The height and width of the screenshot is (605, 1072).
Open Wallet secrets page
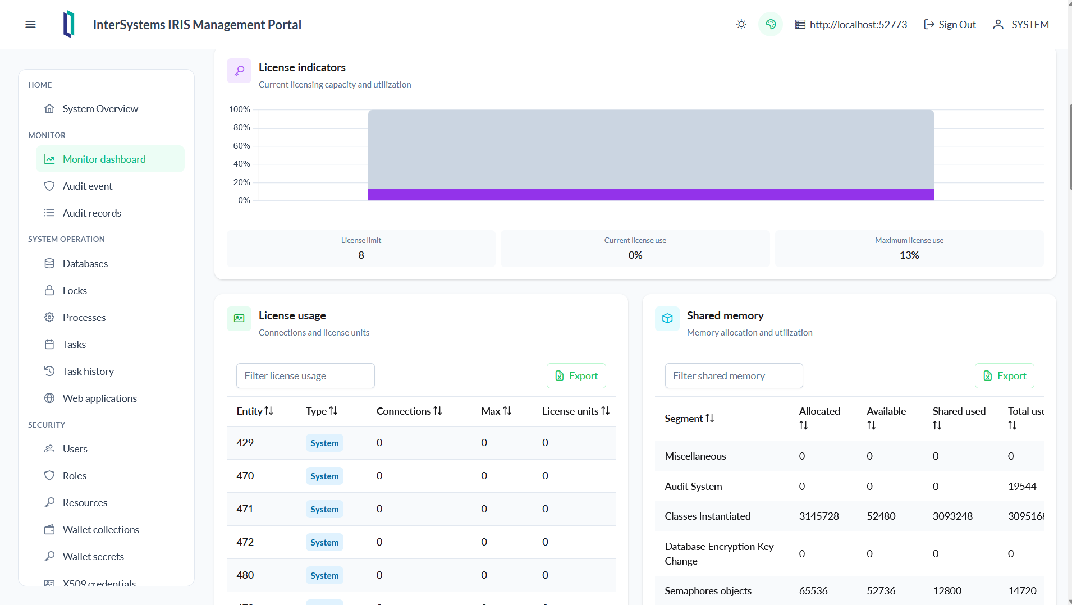click(x=110, y=556)
